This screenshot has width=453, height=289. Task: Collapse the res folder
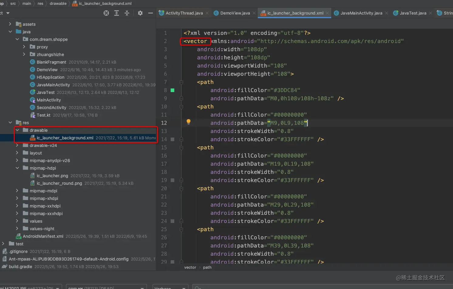pyautogui.click(x=10, y=122)
